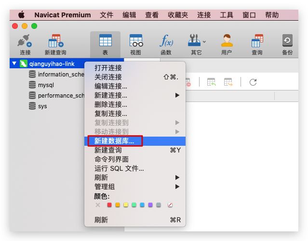Open the Function (函数) f(x) icon

166,40
